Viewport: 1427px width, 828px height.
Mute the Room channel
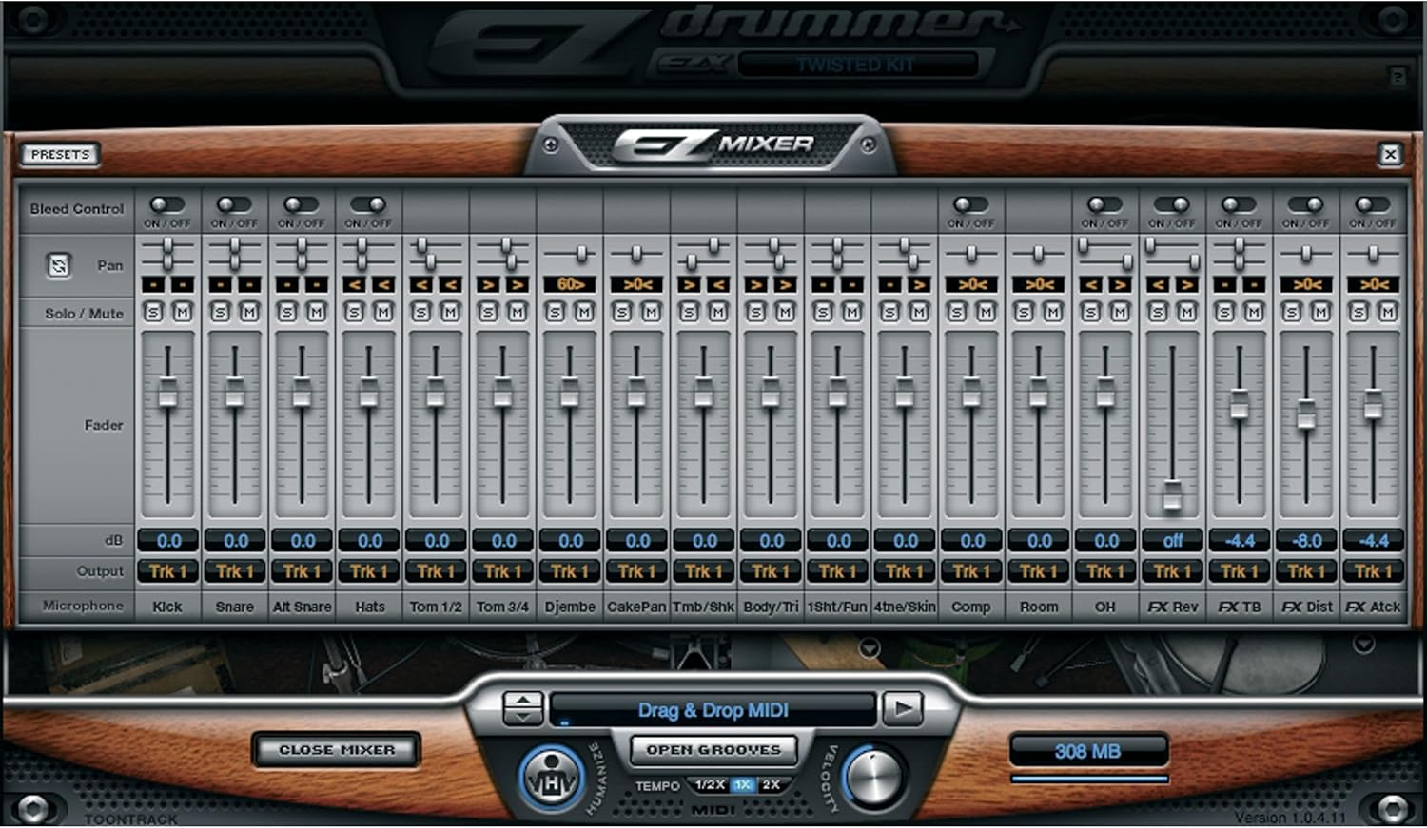tap(1053, 312)
